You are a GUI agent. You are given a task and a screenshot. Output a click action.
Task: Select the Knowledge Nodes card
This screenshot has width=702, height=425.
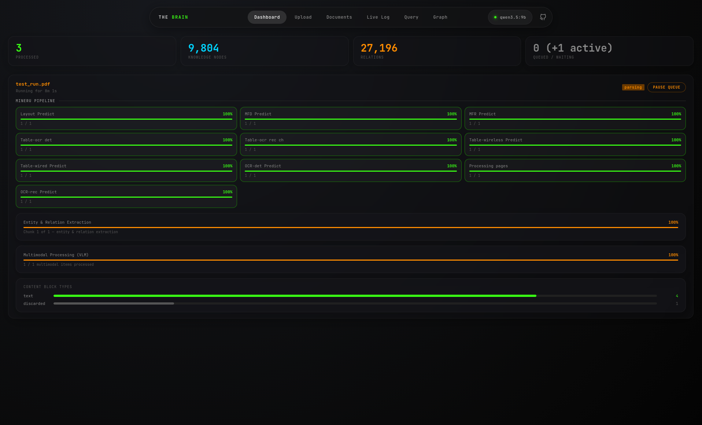(265, 51)
